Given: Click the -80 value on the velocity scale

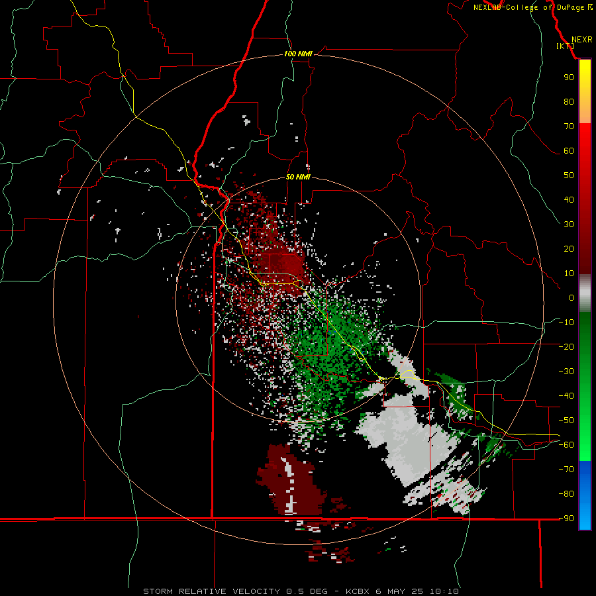Looking at the screenshot, I should (566, 494).
